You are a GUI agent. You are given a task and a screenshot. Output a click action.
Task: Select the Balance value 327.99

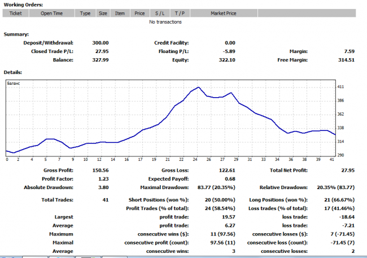(x=101, y=60)
